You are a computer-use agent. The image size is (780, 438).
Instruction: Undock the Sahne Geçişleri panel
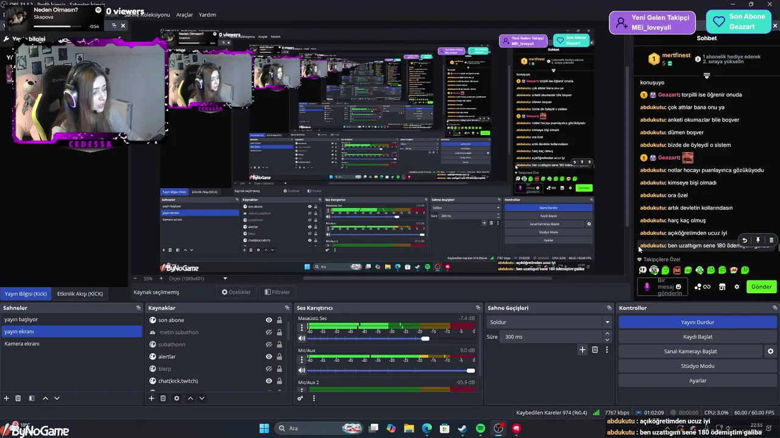[609, 308]
